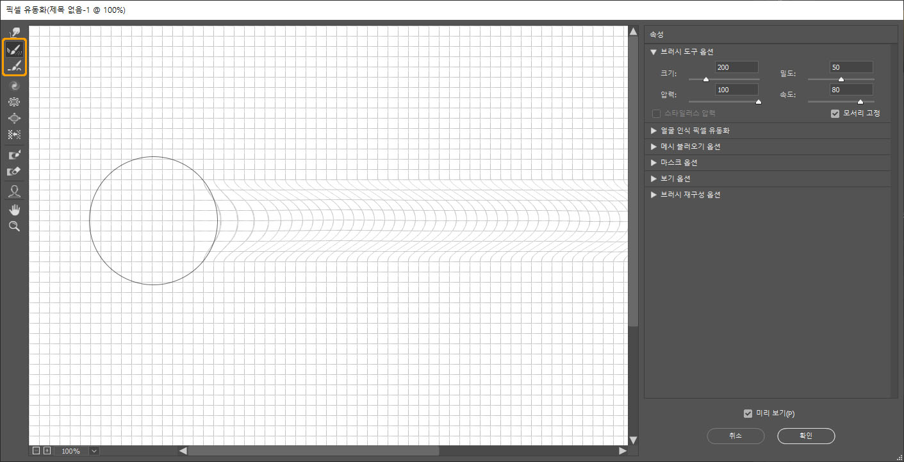Click the 속도 input field showing 80
Image resolution: width=904 pixels, height=462 pixels.
(851, 90)
